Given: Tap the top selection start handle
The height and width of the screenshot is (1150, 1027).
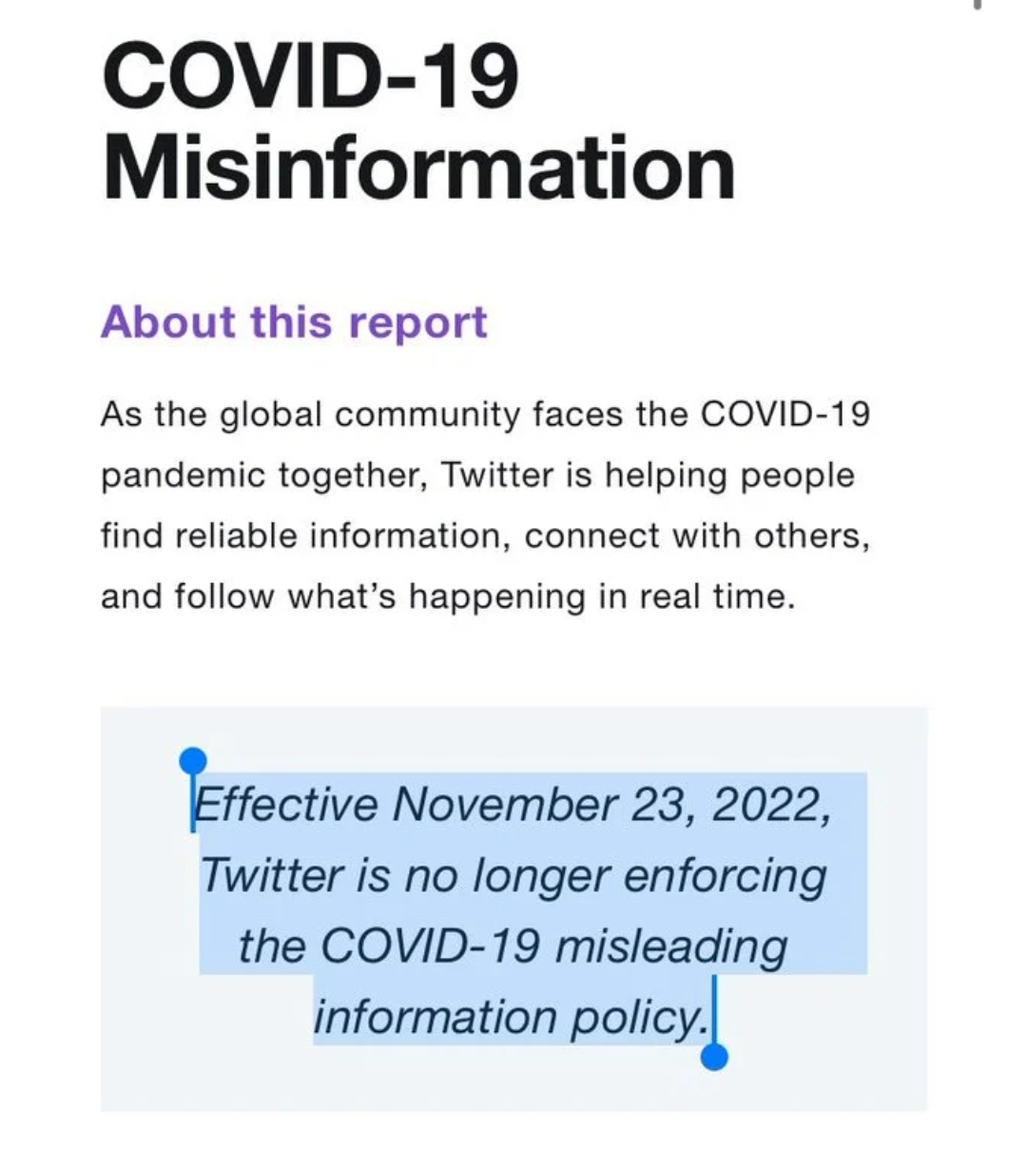Looking at the screenshot, I should 192,761.
